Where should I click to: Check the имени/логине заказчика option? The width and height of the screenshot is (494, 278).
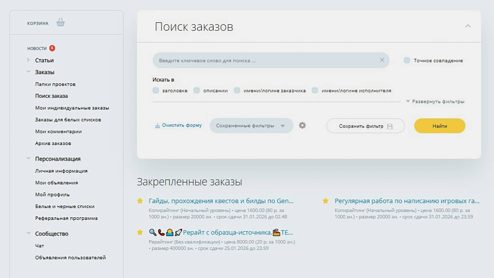(x=237, y=91)
